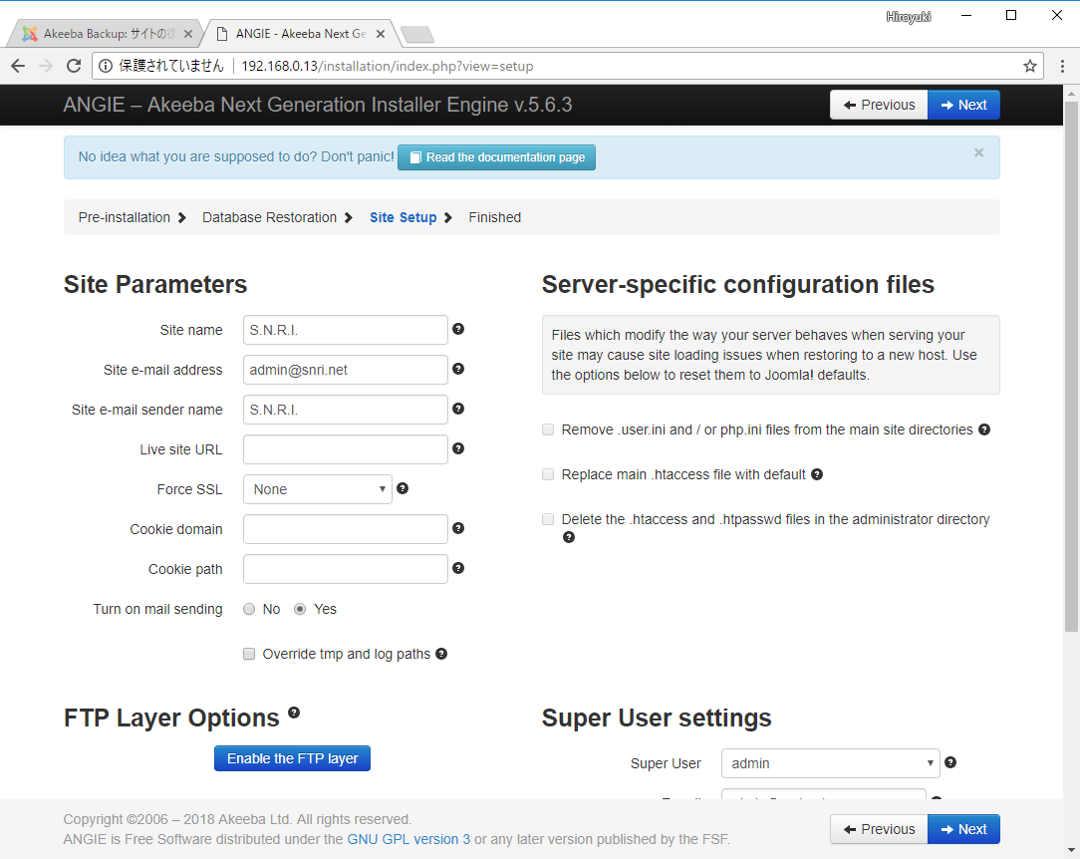Click help icon next to Site name
This screenshot has width=1080, height=859.
(x=458, y=329)
